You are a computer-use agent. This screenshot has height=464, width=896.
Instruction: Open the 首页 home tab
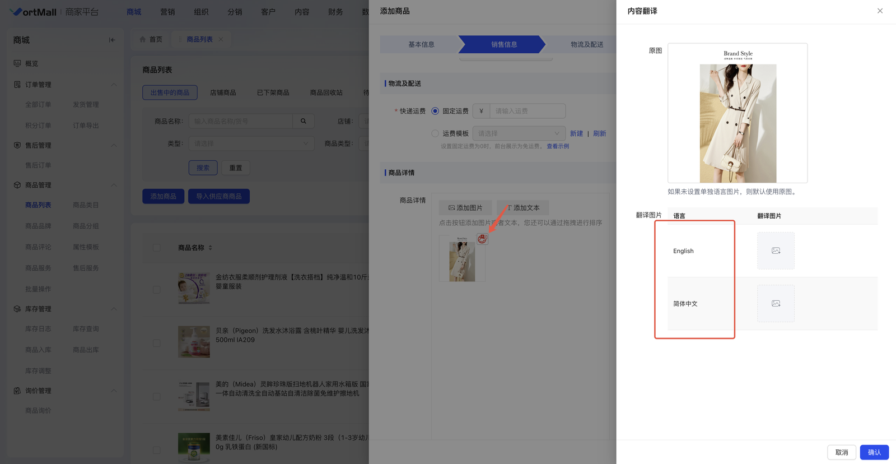[151, 39]
